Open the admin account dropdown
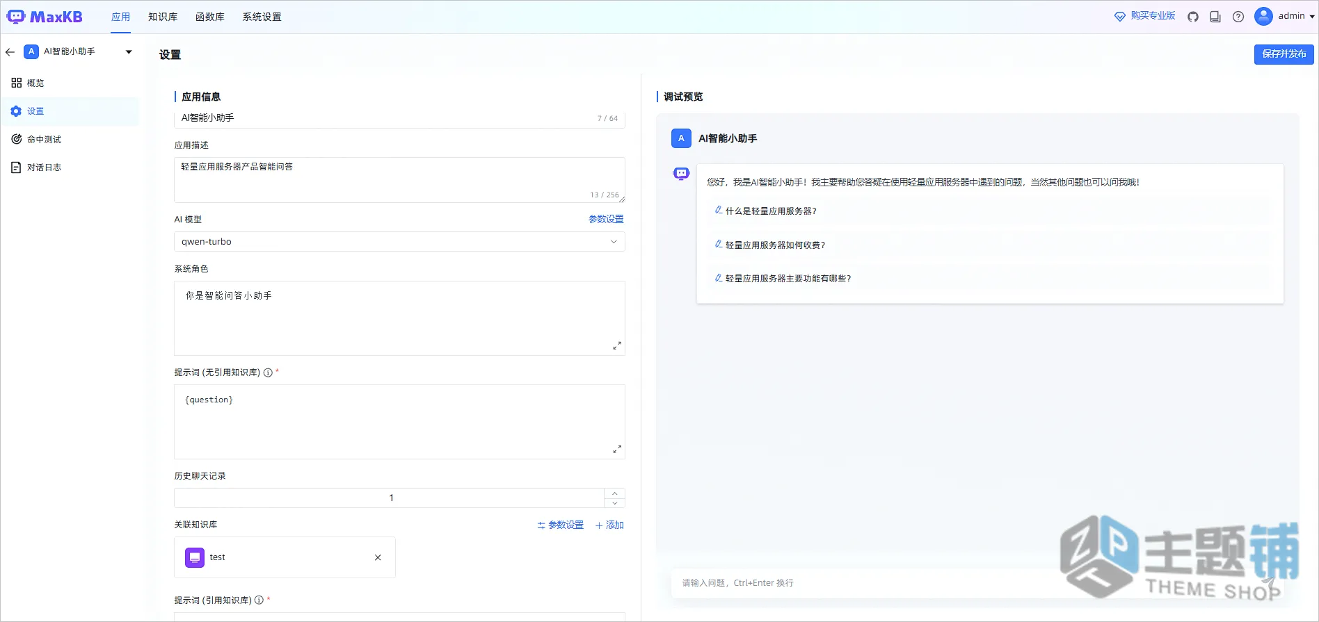Image resolution: width=1319 pixels, height=622 pixels. point(1312,17)
